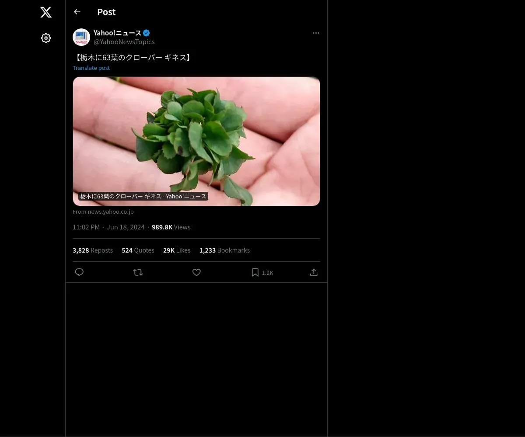525x437 pixels.
Task: View the 3,828 Reposts list
Action: tap(93, 250)
